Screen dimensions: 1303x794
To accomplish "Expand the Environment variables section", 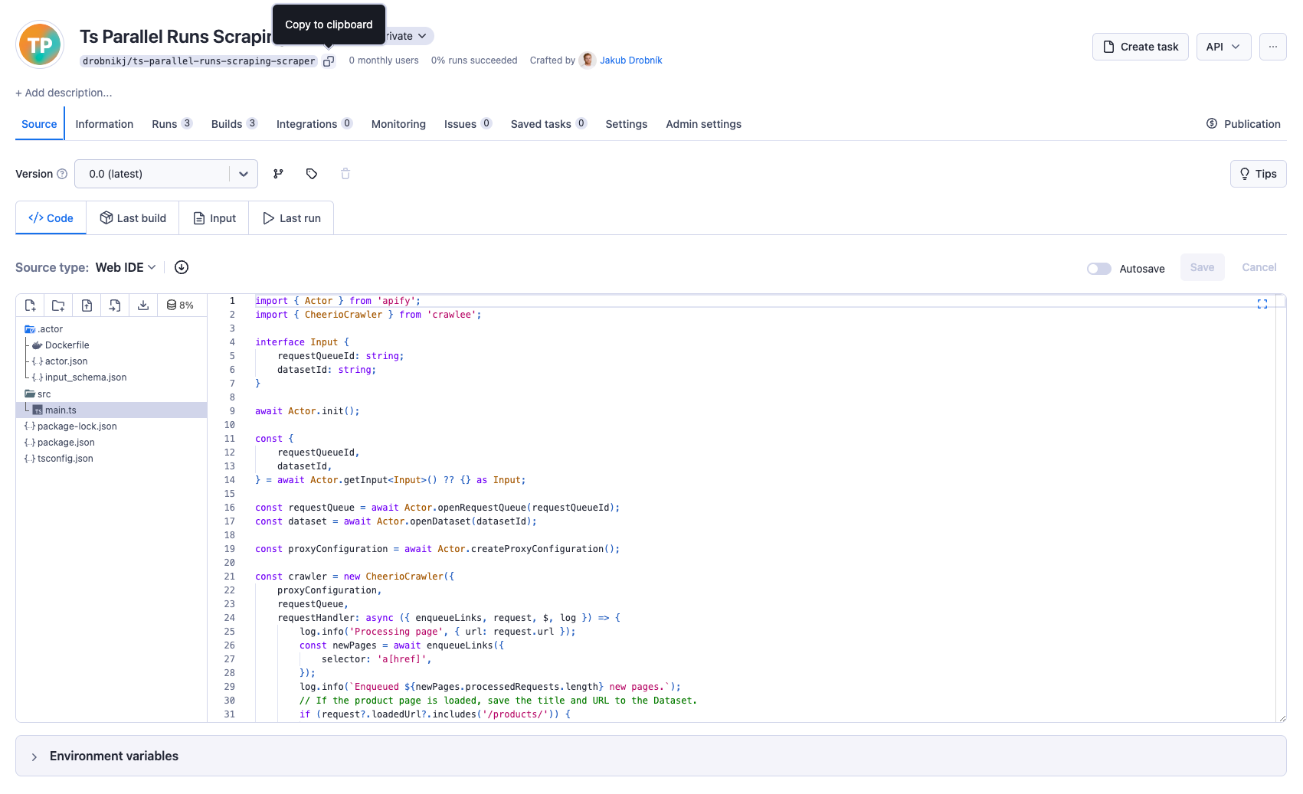I will (x=113, y=756).
